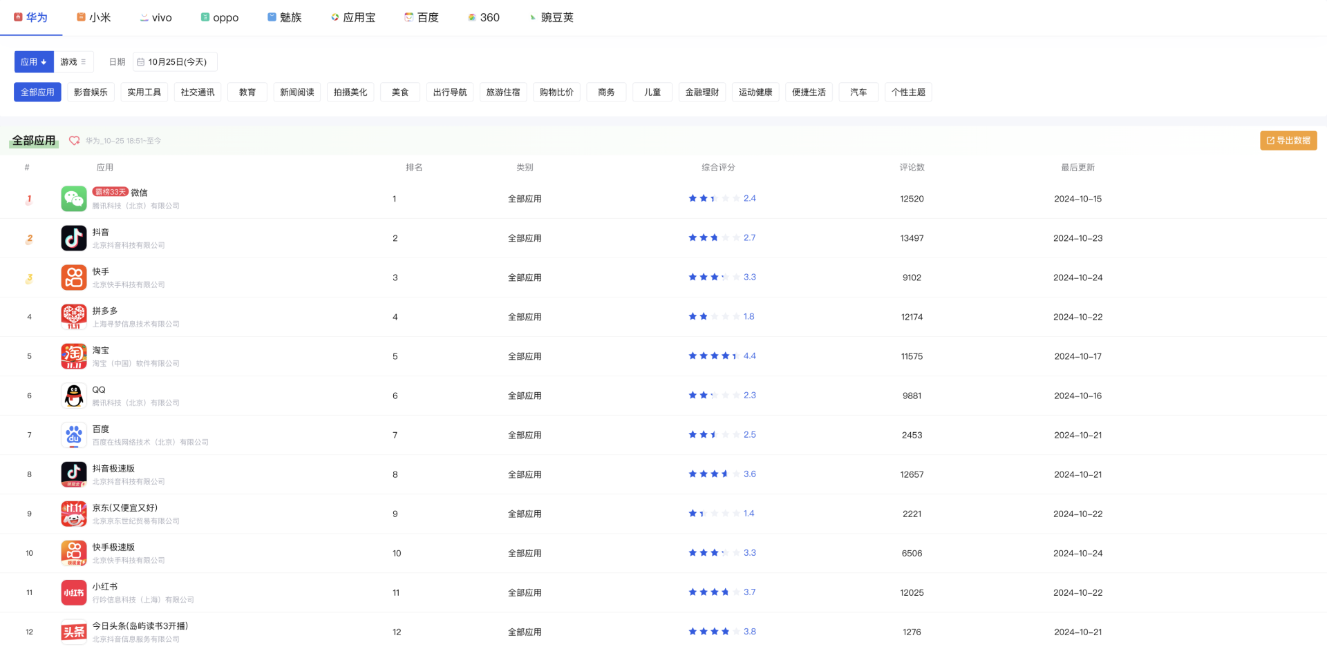The height and width of the screenshot is (651, 1327).
Task: Open the 今日头条 app icon
Action: tap(74, 632)
